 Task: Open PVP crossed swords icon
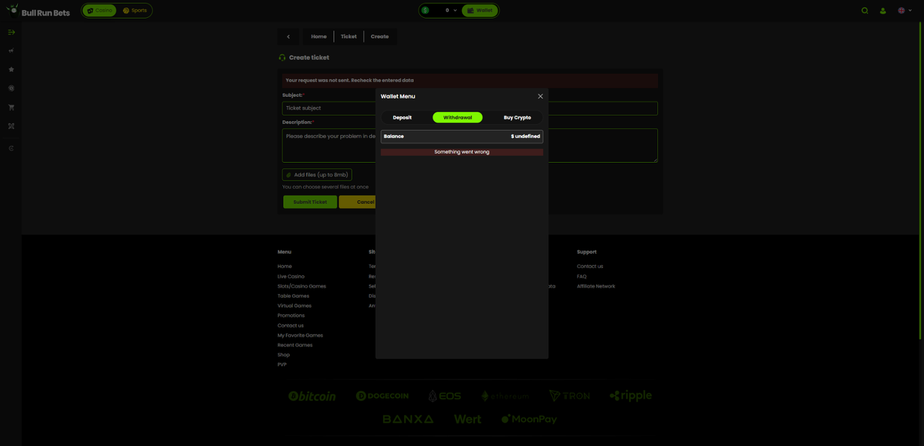click(11, 126)
